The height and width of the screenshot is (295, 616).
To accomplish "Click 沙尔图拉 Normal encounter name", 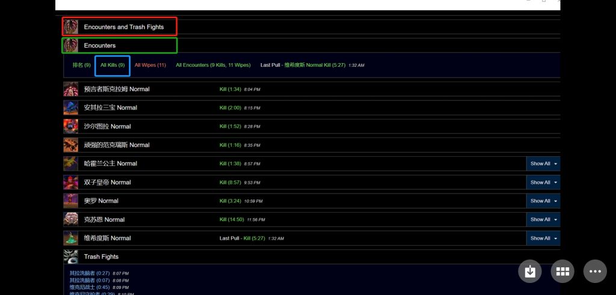I will click(107, 126).
